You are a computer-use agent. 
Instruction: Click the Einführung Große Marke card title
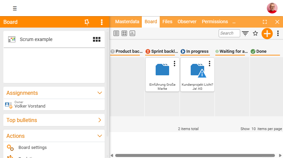162,87
